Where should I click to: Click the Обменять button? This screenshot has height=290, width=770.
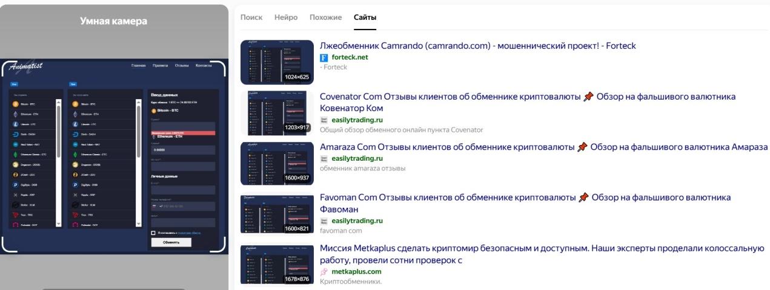[x=171, y=242]
